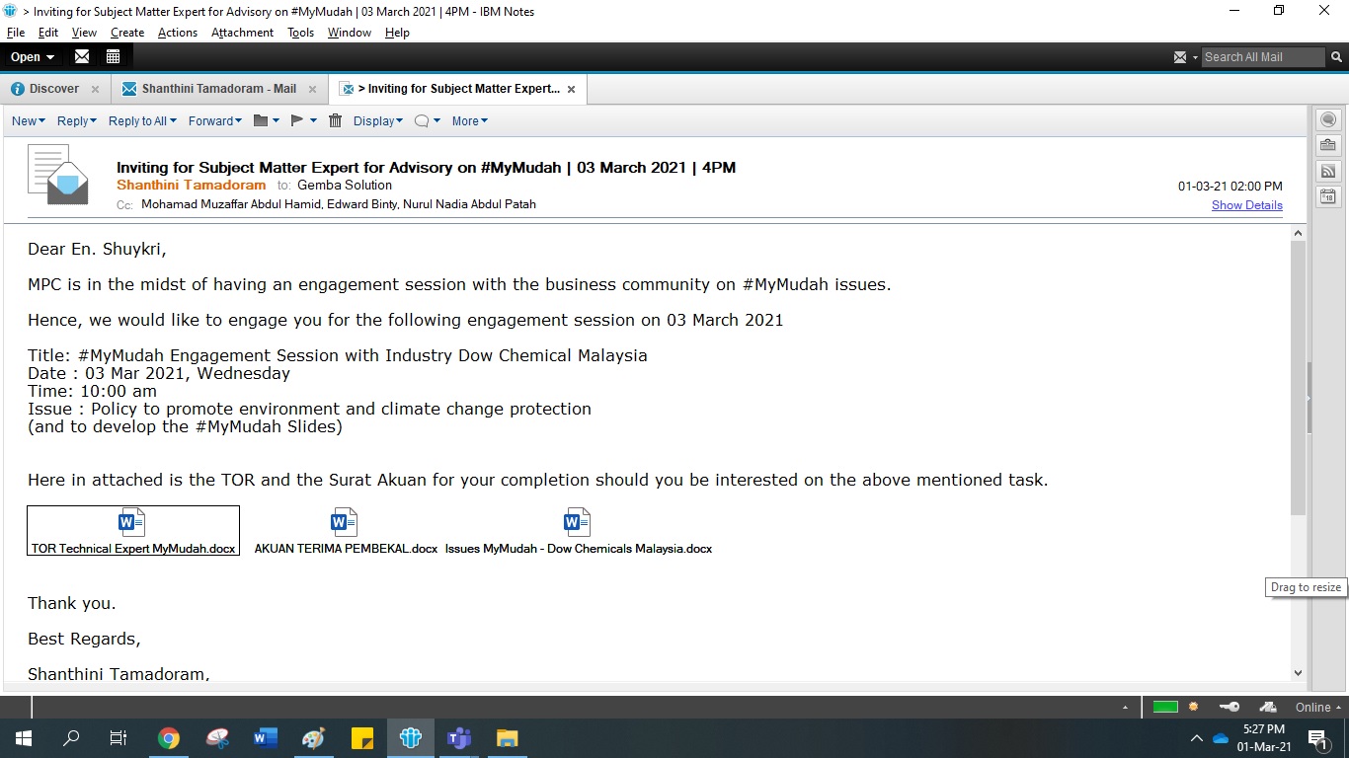This screenshot has width=1349, height=758.
Task: Click the key security icon in status bar
Action: point(1229,707)
